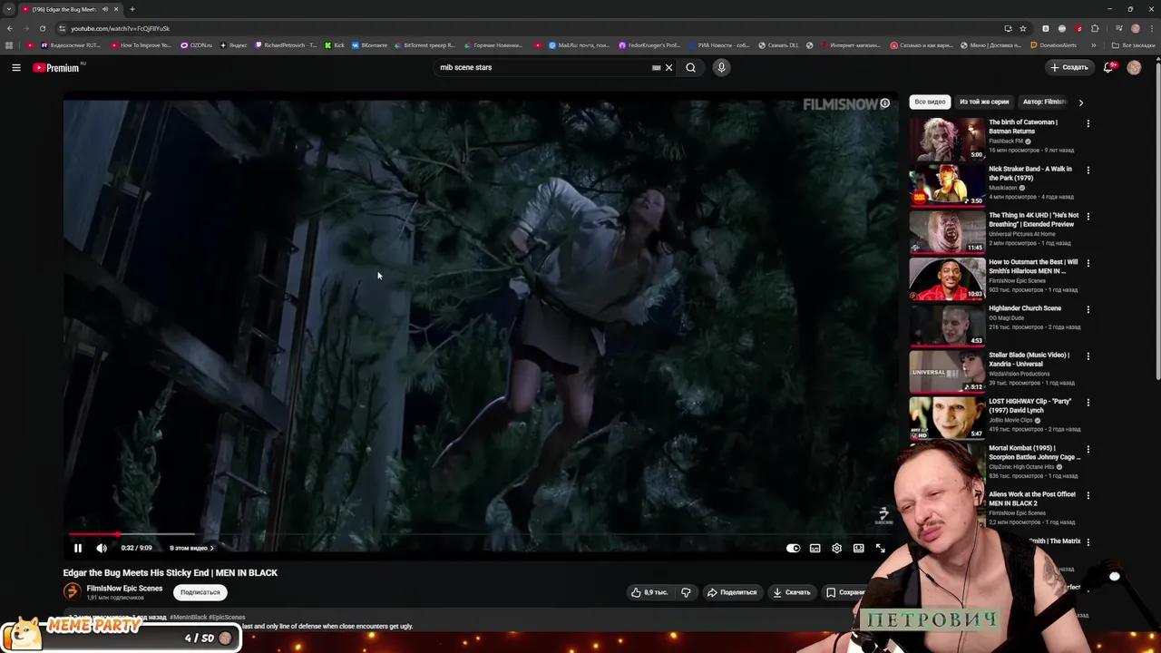
Task: Open options menu for Nick Straker Band video
Action: [1088, 170]
